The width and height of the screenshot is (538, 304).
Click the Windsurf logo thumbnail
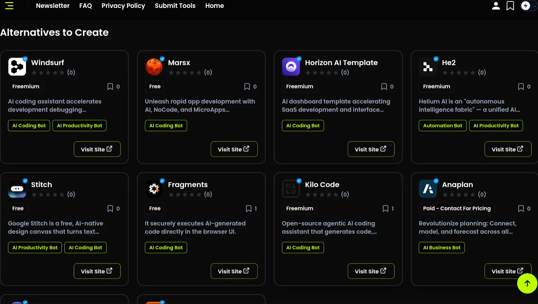(x=17, y=66)
